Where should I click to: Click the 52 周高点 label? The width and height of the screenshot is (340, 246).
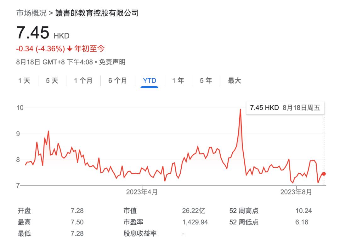pos(244,211)
